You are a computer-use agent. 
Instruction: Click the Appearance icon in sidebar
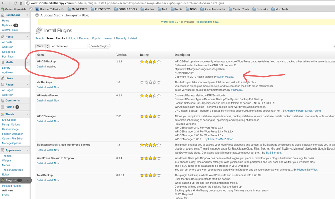pyautogui.click(x=3, y=150)
